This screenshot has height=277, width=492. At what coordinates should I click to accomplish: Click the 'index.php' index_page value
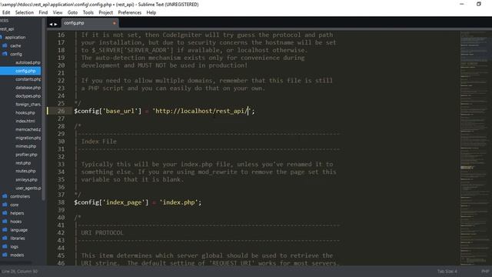tap(179, 202)
